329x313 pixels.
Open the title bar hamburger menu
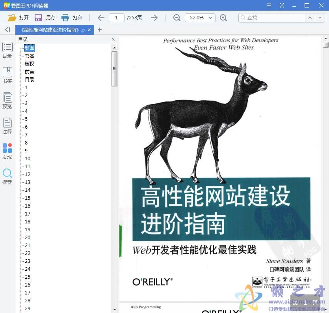coord(269,6)
